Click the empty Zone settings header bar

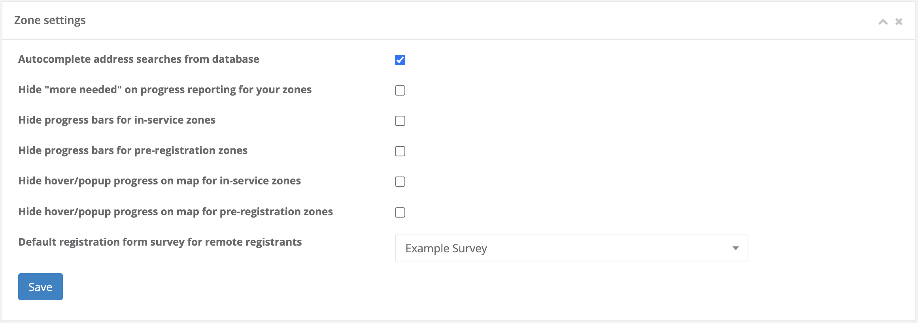pyautogui.click(x=474, y=21)
